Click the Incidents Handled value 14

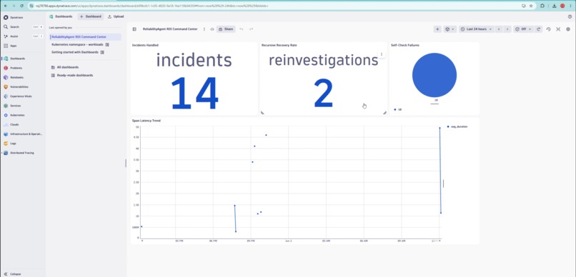point(194,94)
